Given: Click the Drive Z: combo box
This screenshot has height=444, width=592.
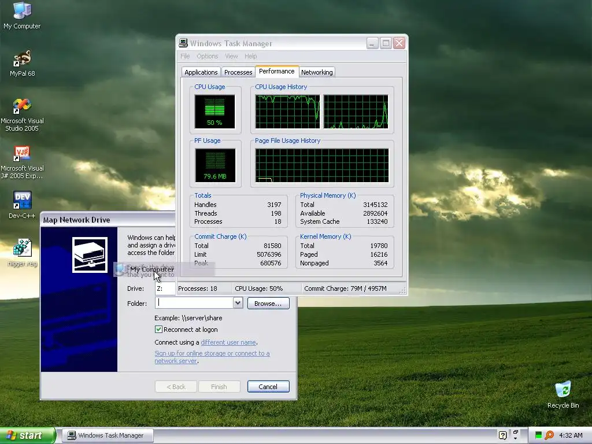Looking at the screenshot, I should tap(165, 288).
